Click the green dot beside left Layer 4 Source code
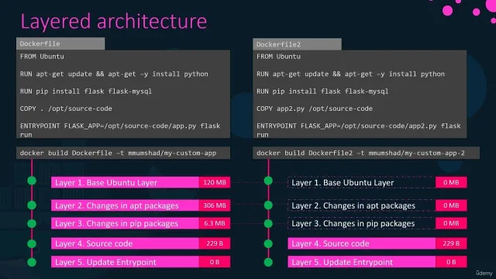Viewport: 496px width, 279px height. tap(32, 243)
